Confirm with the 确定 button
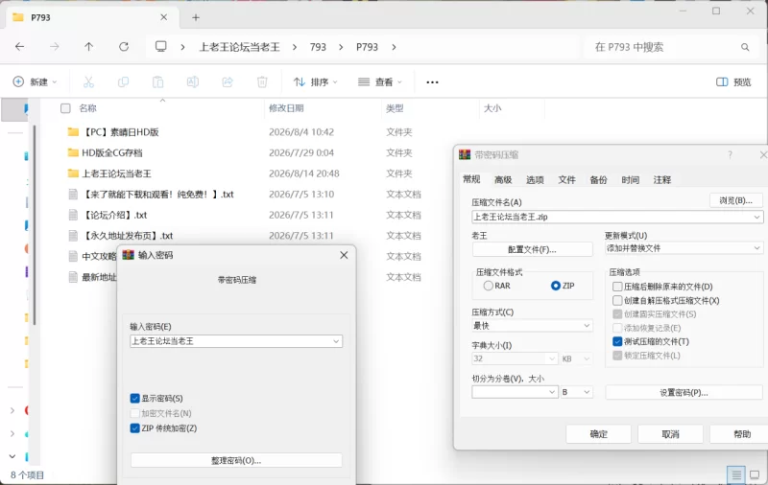This screenshot has width=768, height=485. (x=598, y=434)
